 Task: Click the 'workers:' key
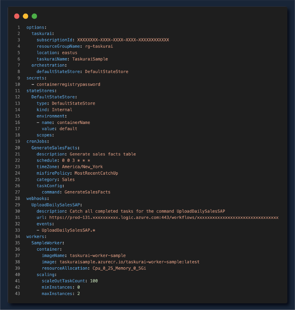click(36, 236)
